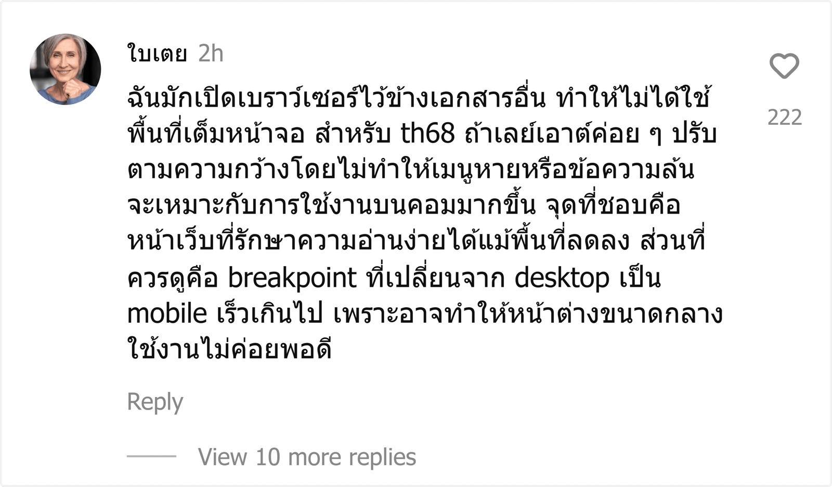Click the line beginning ตามความกว้าง
Image resolution: width=832 pixels, height=487 pixels.
point(411,170)
